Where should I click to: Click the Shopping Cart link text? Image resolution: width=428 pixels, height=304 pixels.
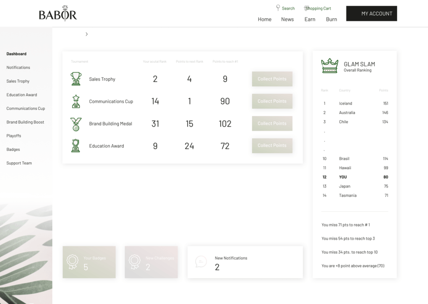coord(318,8)
